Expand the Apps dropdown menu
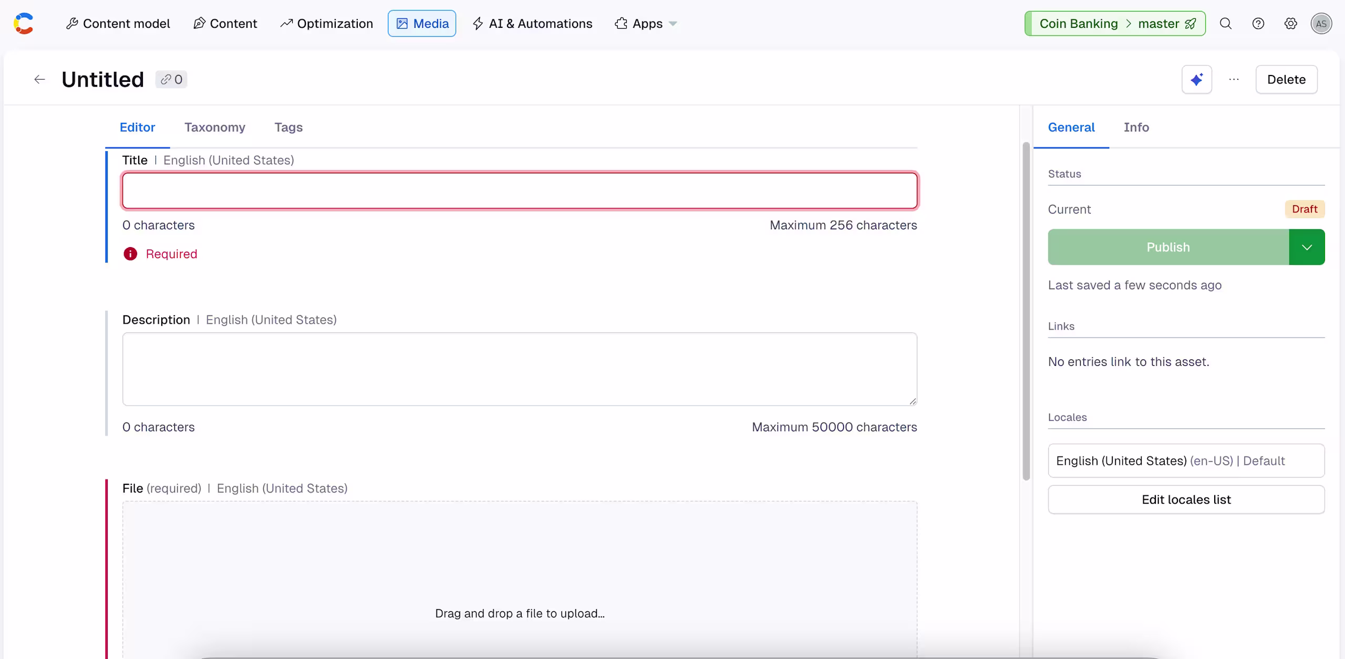The width and height of the screenshot is (1345, 659). click(646, 24)
